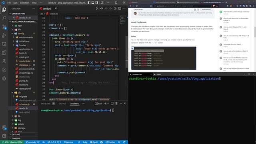Expand the TIMELINE section

pyautogui.click(x=16, y=138)
